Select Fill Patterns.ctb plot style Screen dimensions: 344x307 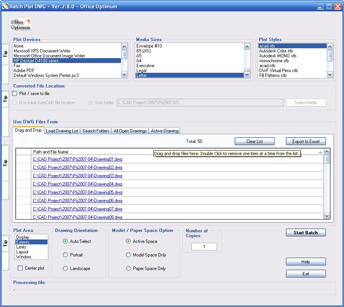coord(292,75)
